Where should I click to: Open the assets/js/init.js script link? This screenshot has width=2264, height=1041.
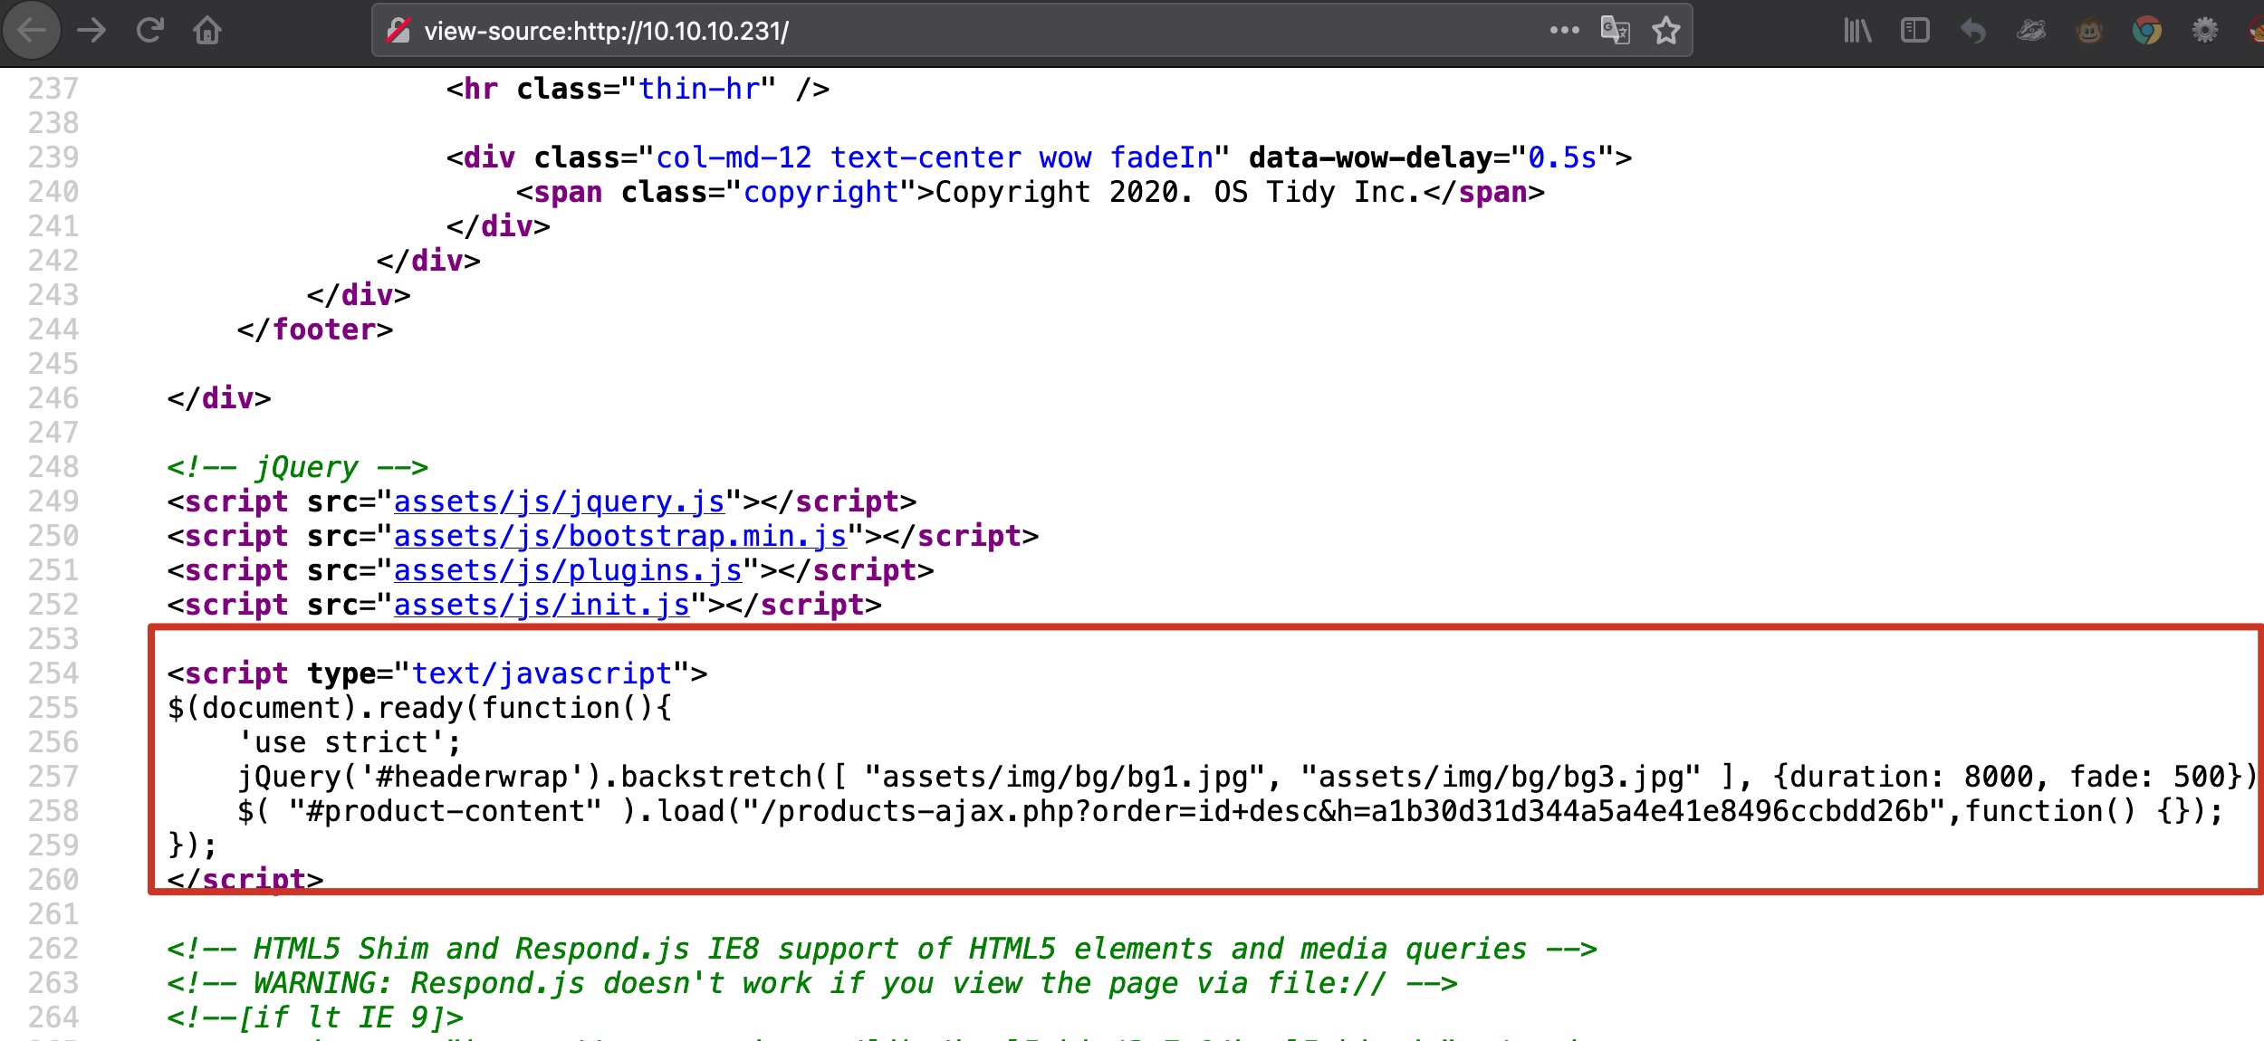[542, 605]
